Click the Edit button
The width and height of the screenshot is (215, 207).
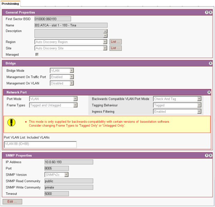(x=12, y=201)
